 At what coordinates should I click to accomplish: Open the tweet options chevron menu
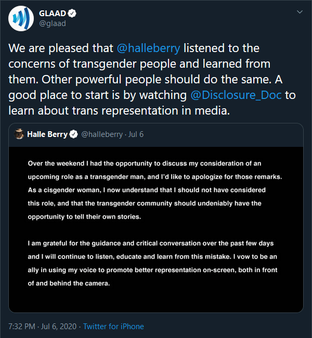coord(299,12)
